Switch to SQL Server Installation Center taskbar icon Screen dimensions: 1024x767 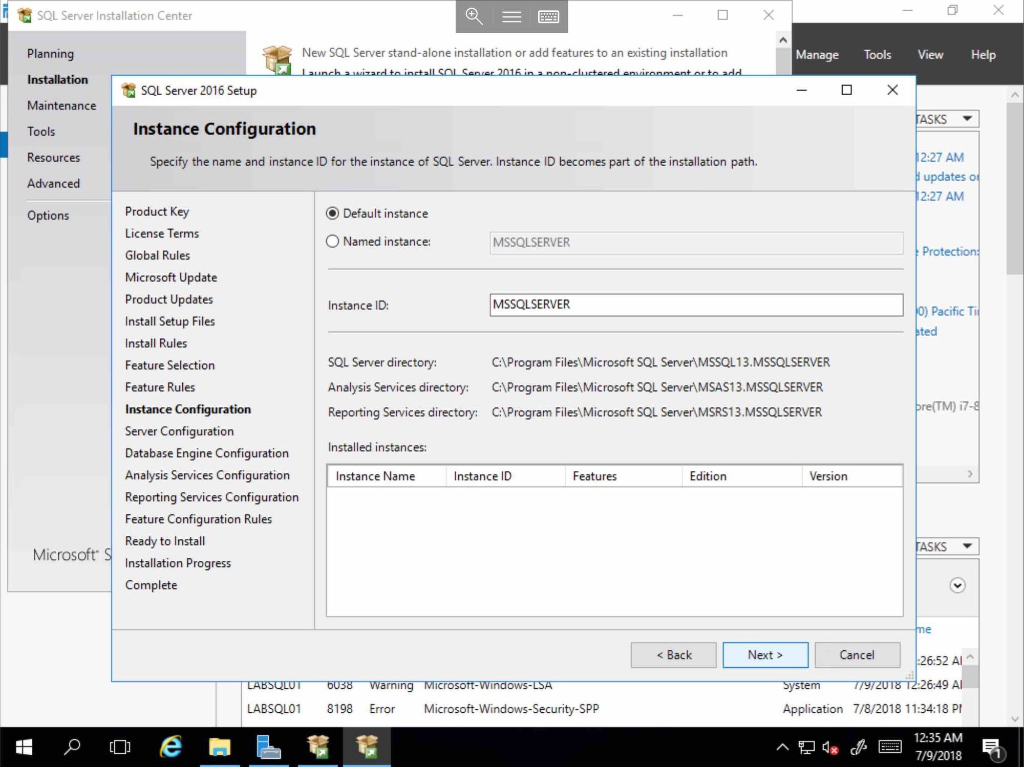pyautogui.click(x=317, y=748)
